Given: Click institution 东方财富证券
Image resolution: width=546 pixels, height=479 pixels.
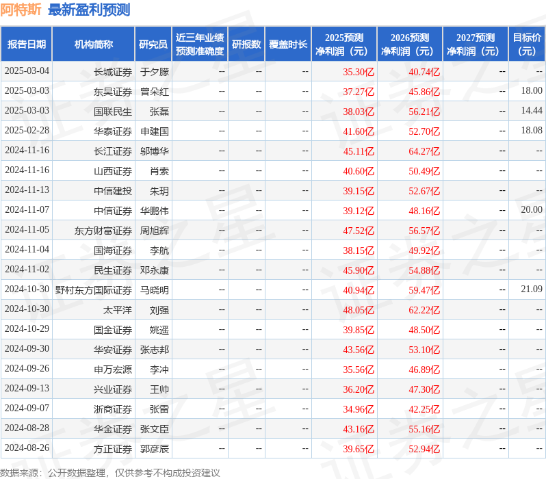Looking at the screenshot, I should tap(103, 231).
